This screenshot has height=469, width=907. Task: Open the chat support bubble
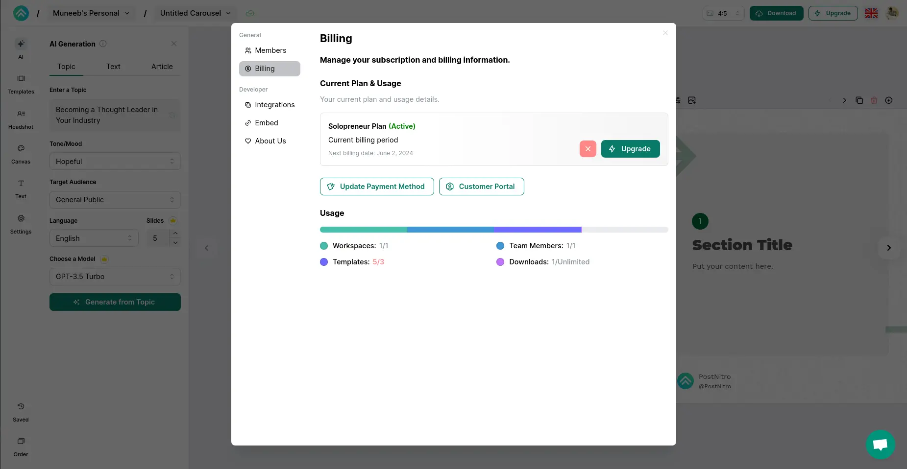pos(880,444)
